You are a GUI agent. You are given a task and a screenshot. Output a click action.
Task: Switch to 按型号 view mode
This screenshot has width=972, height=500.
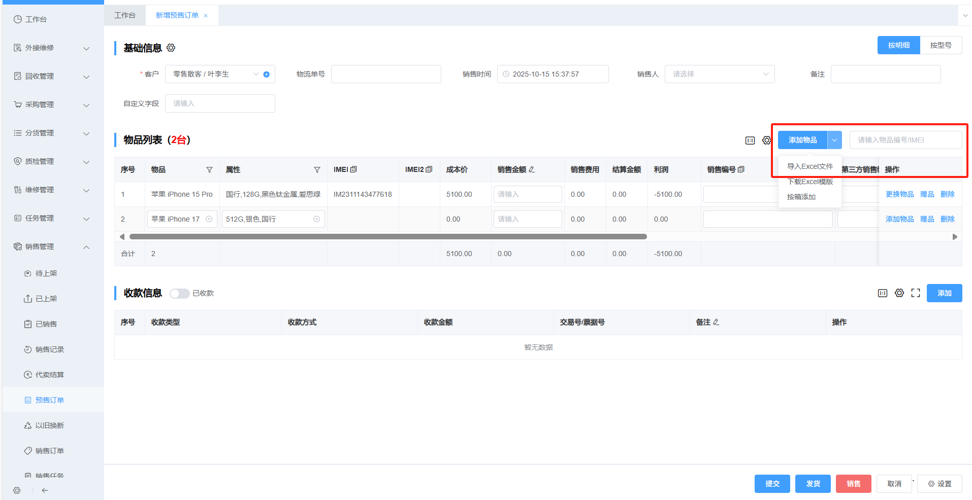tap(941, 45)
